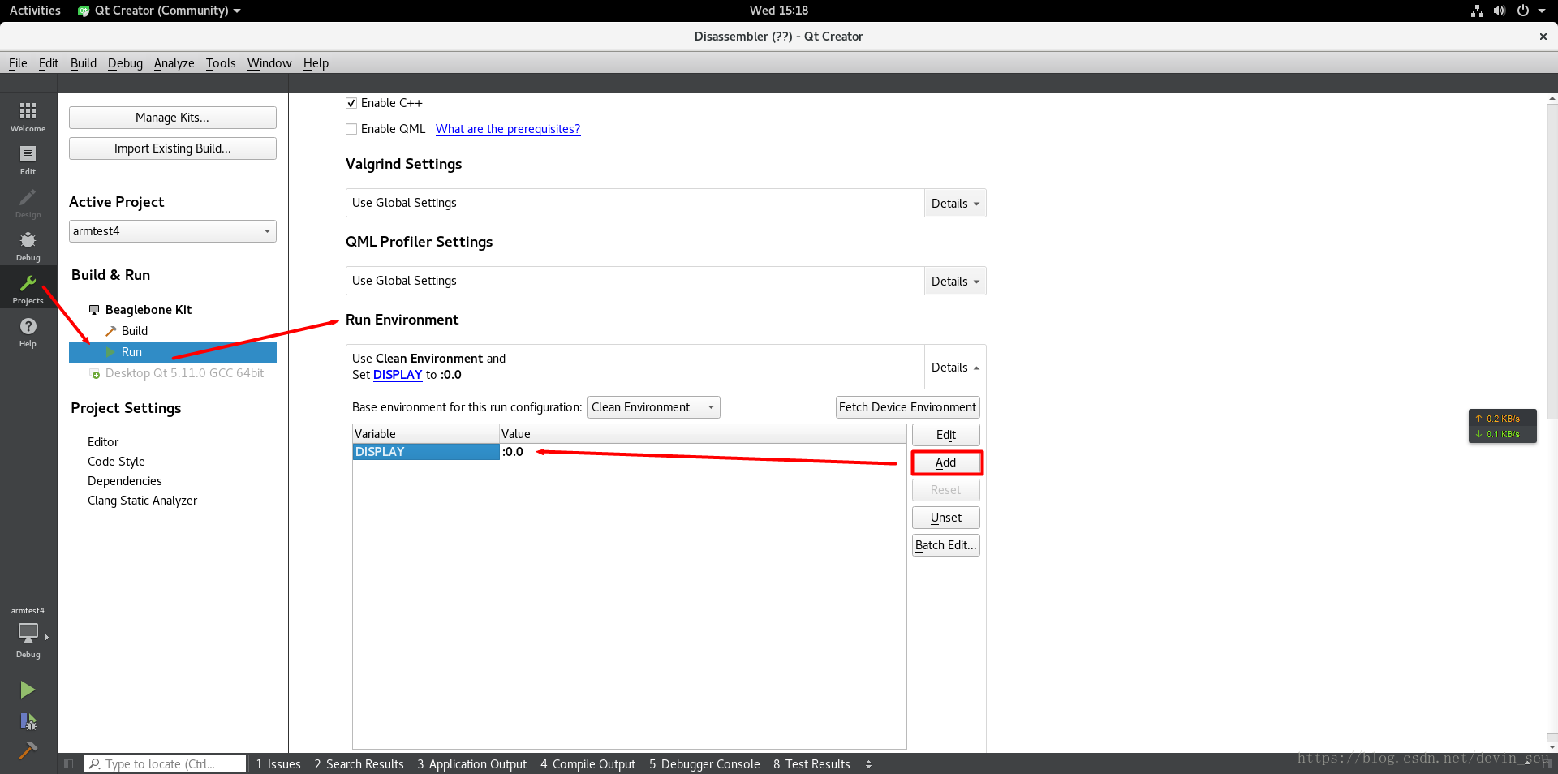Open Dependencies project settings
Screen dimensions: 1558x774
click(125, 481)
